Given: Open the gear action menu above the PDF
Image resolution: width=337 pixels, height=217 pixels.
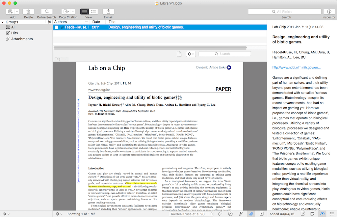Looking at the screenshot, I should click(x=191, y=53).
